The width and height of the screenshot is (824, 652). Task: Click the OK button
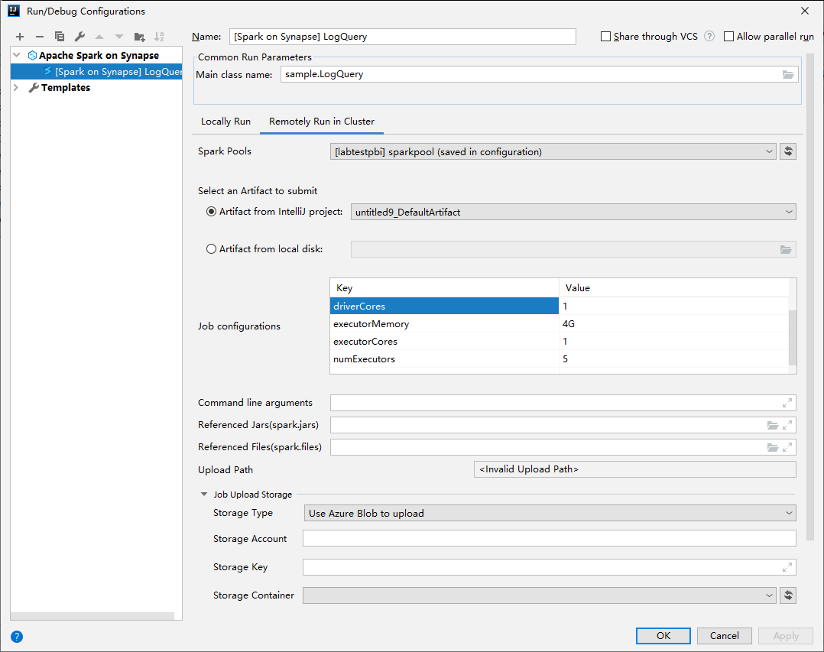663,635
